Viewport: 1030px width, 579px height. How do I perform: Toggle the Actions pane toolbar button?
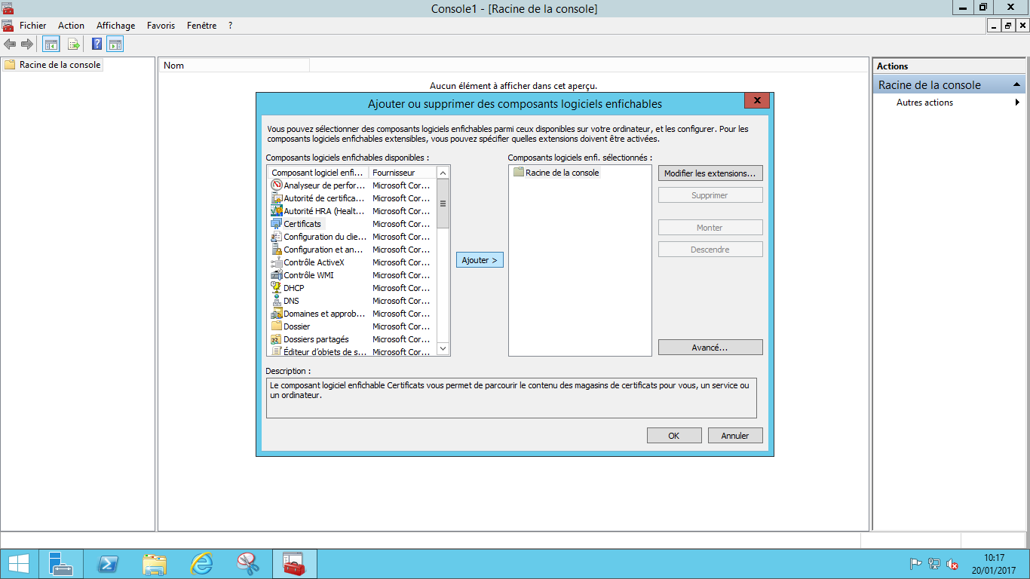pos(115,44)
